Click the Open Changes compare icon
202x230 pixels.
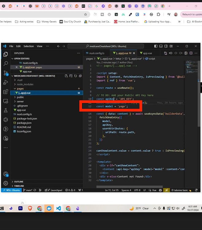coord(165,53)
